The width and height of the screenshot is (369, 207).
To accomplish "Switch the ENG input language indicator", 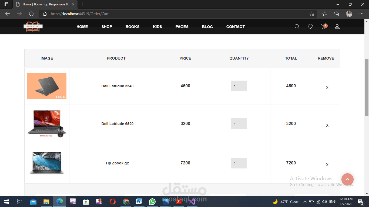I will pyautogui.click(x=332, y=202).
